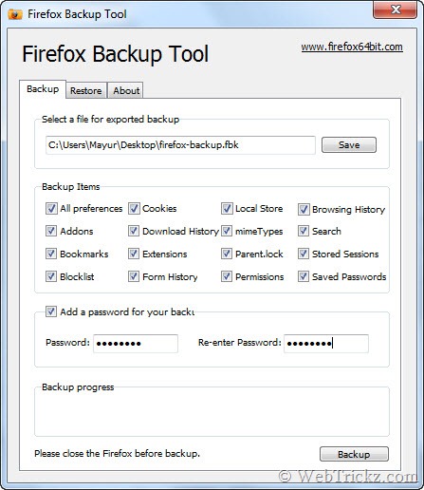This screenshot has width=424, height=490.
Task: Uncheck the Download History checkbox
Action: pyautogui.click(x=134, y=231)
